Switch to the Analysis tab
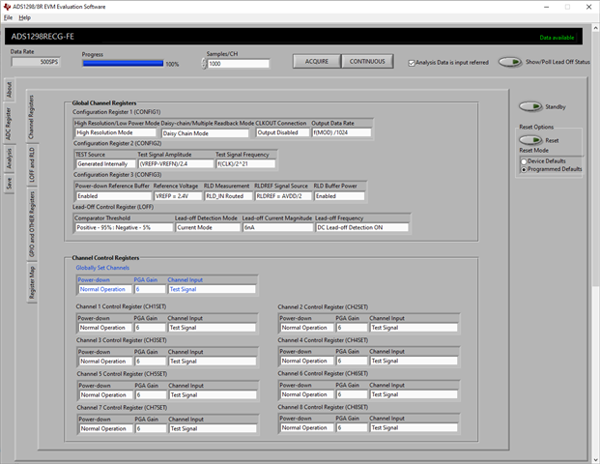Viewport: 600px width, 464px height. [x=10, y=159]
